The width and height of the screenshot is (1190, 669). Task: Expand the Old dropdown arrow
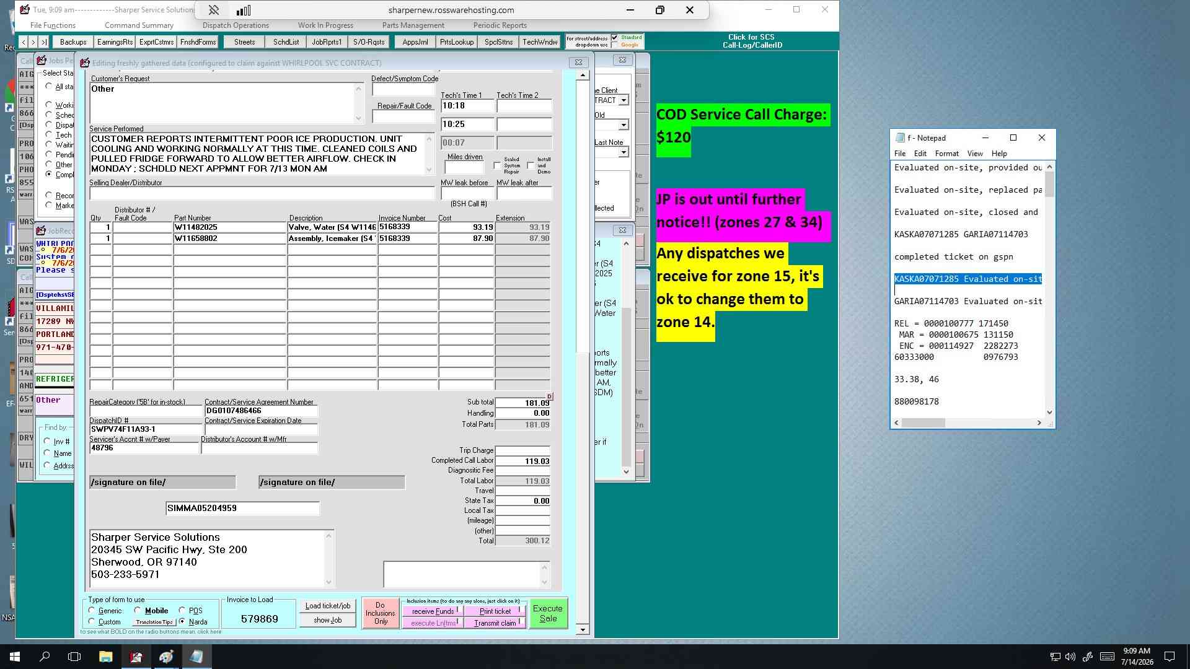(x=624, y=126)
